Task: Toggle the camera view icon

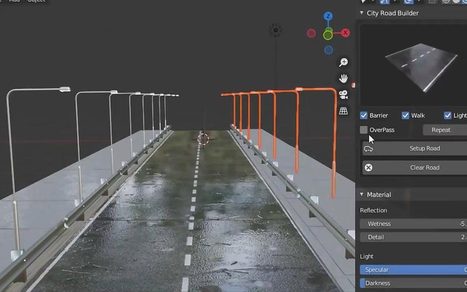Action: (343, 95)
